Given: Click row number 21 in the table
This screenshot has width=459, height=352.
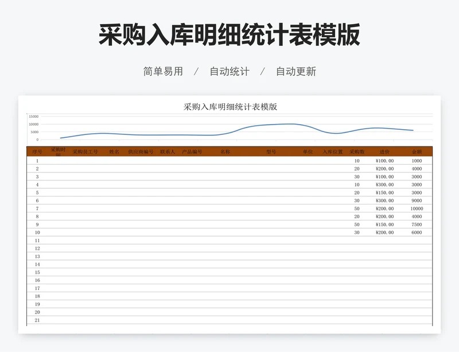Looking at the screenshot, I should (x=37, y=320).
